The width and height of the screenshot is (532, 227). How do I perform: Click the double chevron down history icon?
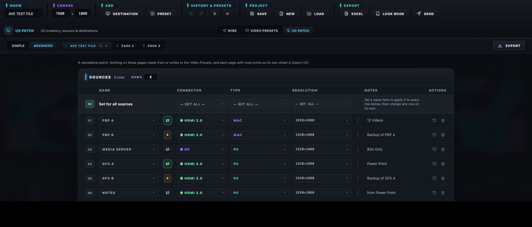point(215,14)
